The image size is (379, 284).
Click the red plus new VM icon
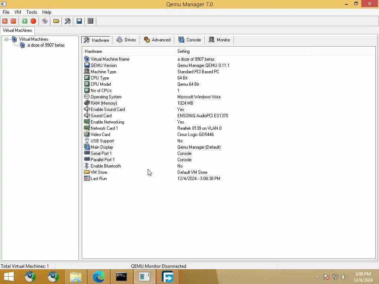pos(5,21)
